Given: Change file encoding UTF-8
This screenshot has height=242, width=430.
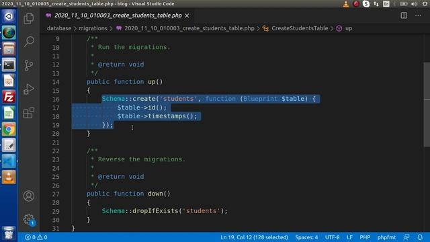Looking at the screenshot, I should [x=332, y=237].
